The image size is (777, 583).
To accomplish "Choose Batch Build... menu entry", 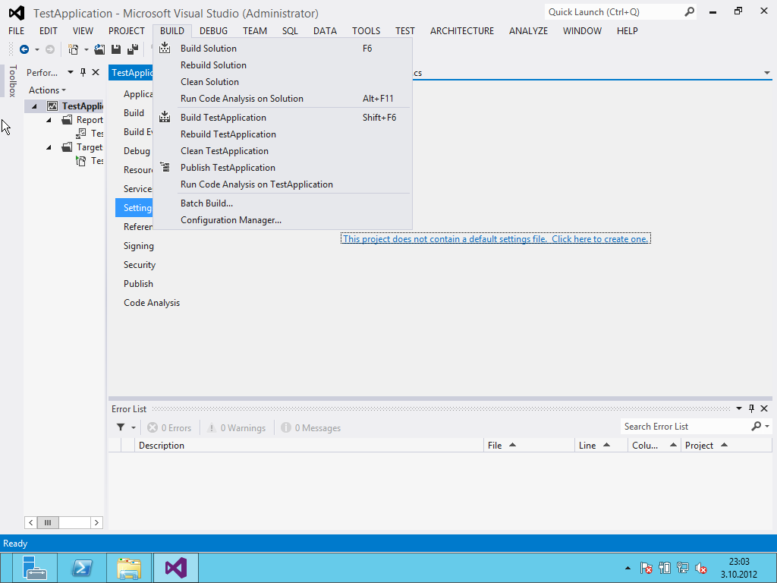I will [282, 203].
